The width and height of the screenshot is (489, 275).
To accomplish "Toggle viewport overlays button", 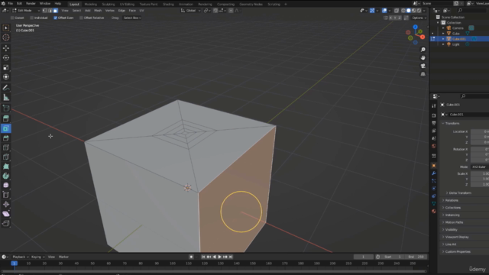I will tap(384, 11).
